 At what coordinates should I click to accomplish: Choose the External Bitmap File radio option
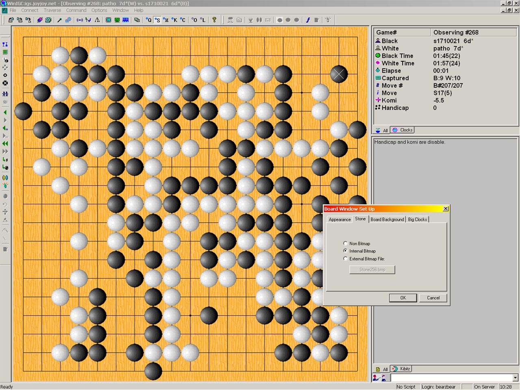pos(345,259)
